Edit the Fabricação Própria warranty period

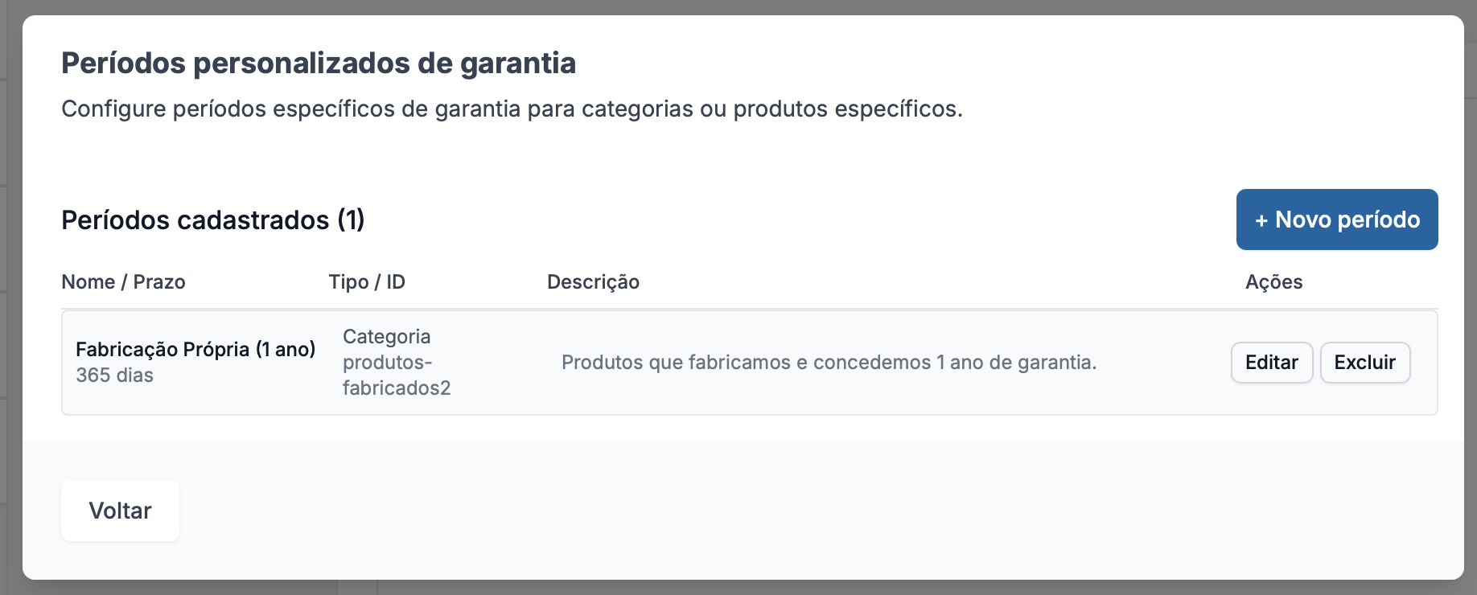(1272, 363)
